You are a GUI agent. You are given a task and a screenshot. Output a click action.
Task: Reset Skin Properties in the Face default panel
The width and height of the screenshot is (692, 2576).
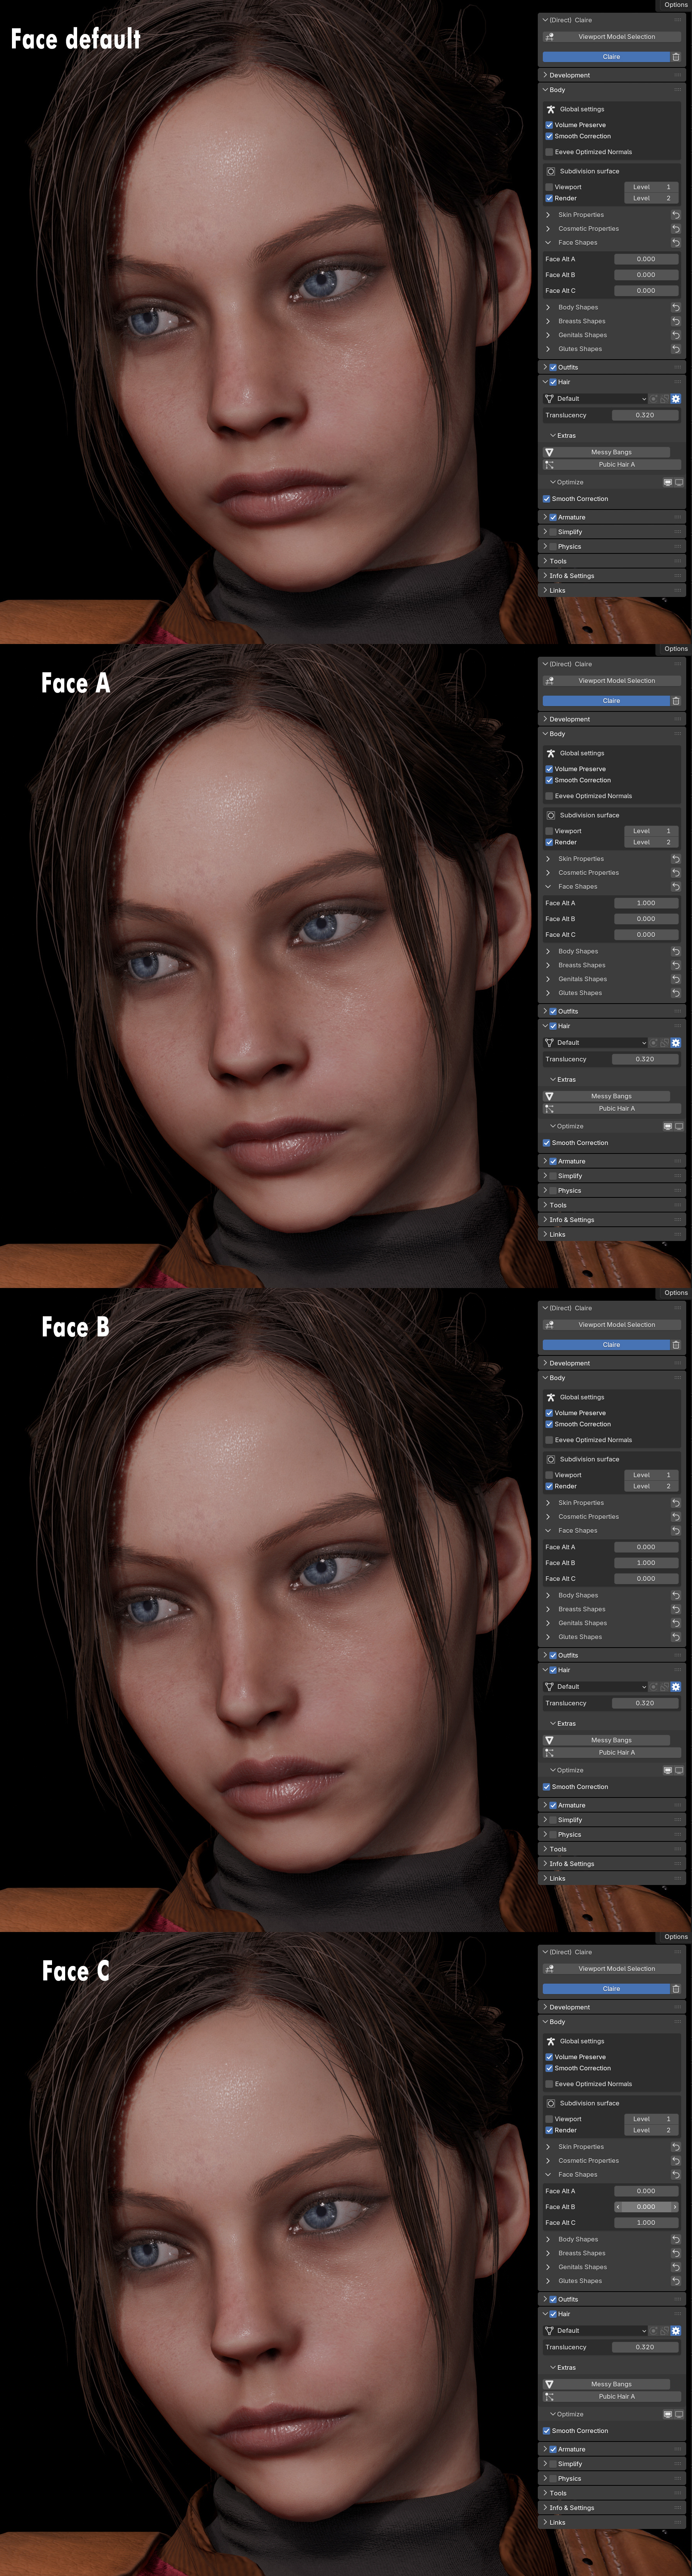click(x=676, y=215)
